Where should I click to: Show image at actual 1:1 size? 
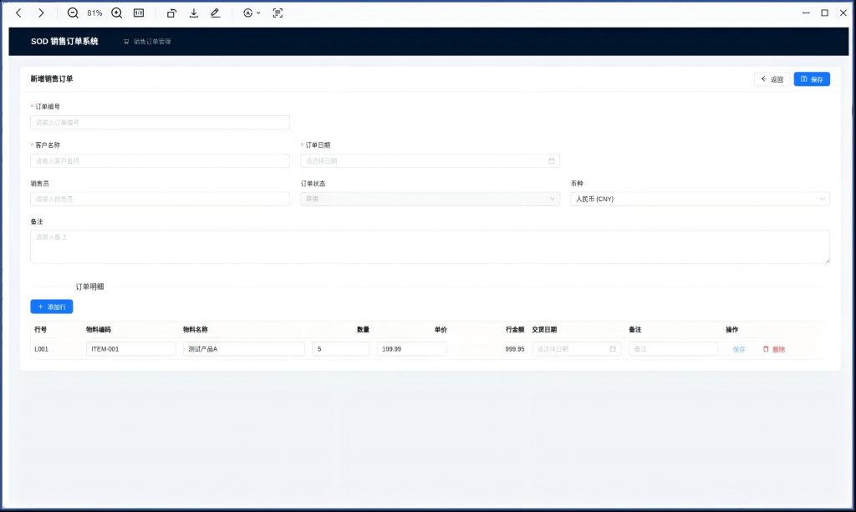click(x=139, y=13)
